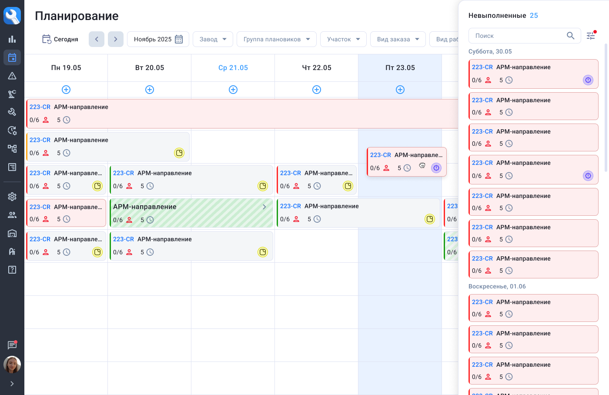The width and height of the screenshot is (609, 395).
Task: Open the settings gear in sidebar
Action: click(x=12, y=197)
